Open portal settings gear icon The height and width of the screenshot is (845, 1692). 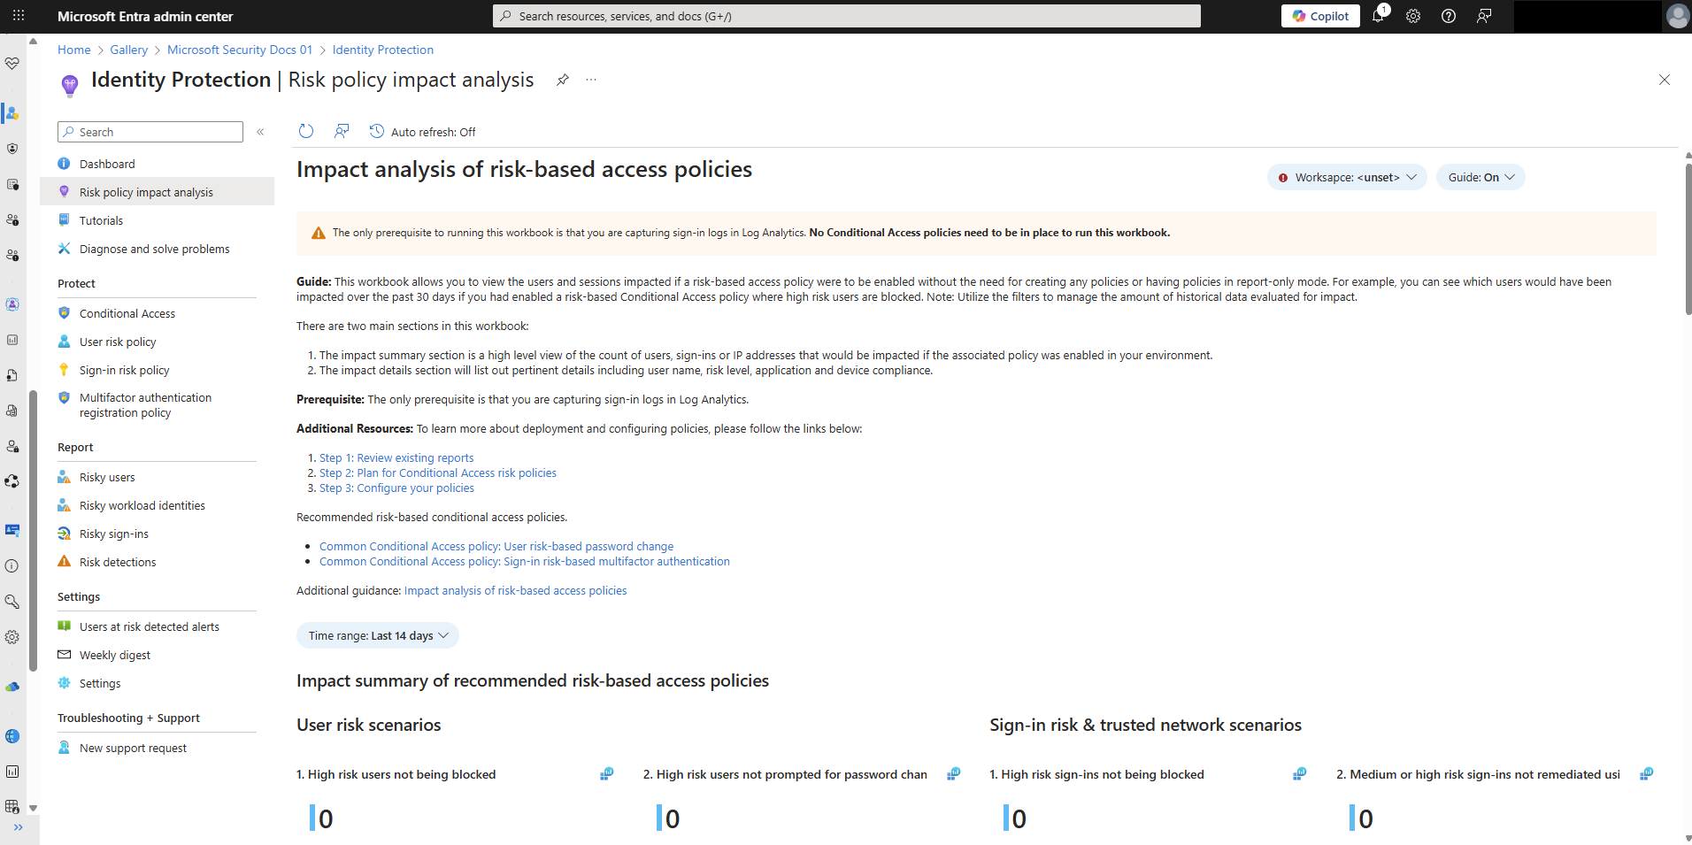(1413, 16)
